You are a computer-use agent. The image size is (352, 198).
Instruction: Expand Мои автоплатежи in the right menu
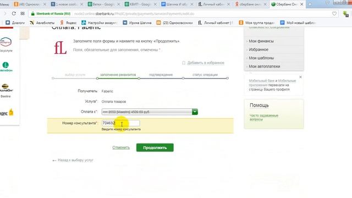point(265,67)
